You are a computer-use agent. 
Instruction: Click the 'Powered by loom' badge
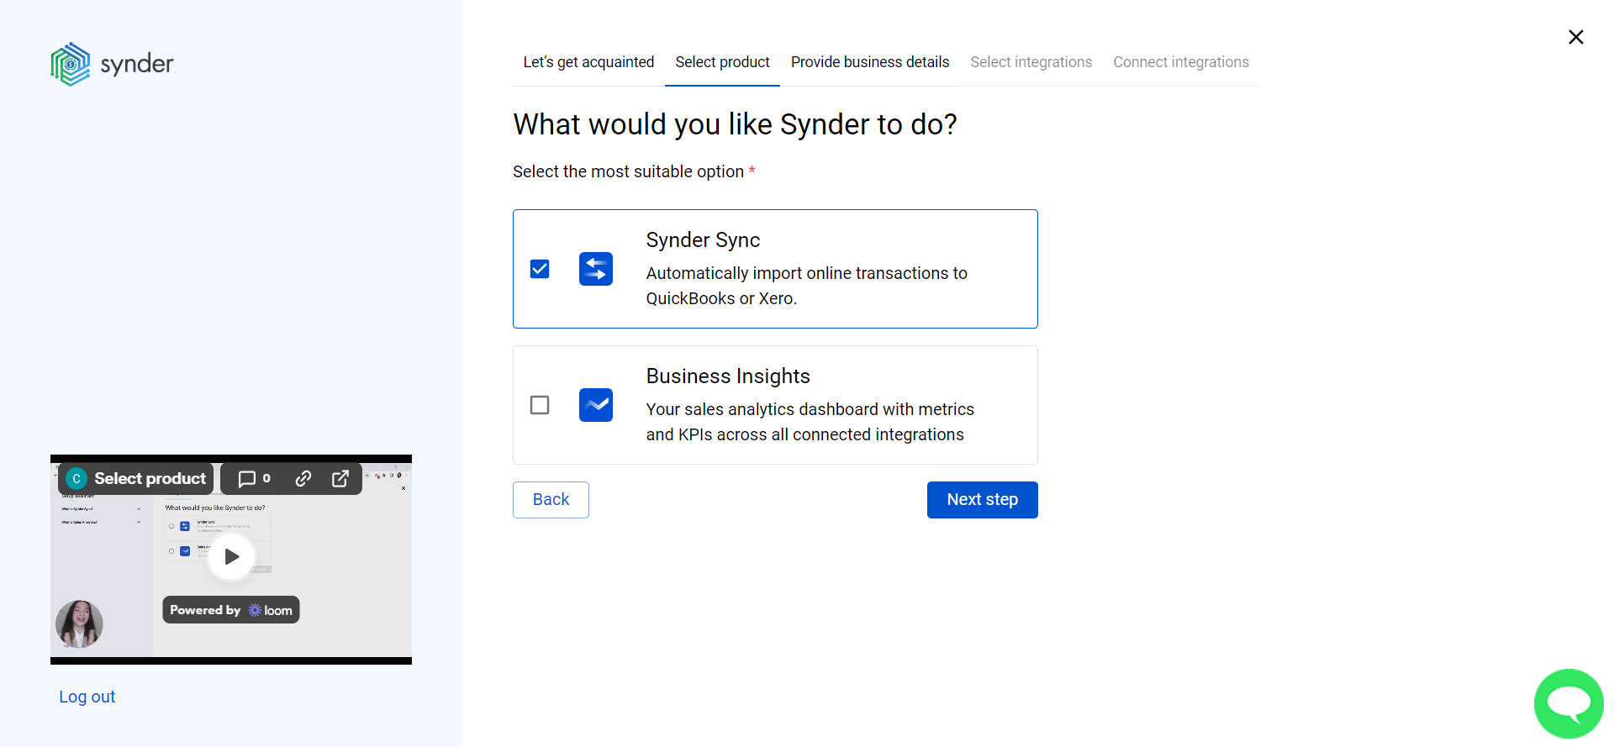[231, 610]
